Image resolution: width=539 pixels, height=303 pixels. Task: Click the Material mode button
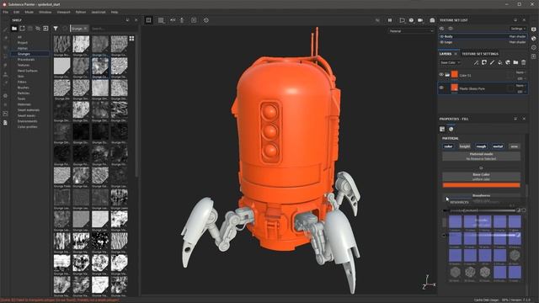481,157
